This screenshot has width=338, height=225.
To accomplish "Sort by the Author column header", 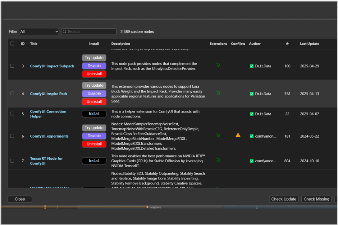I will [x=255, y=44].
